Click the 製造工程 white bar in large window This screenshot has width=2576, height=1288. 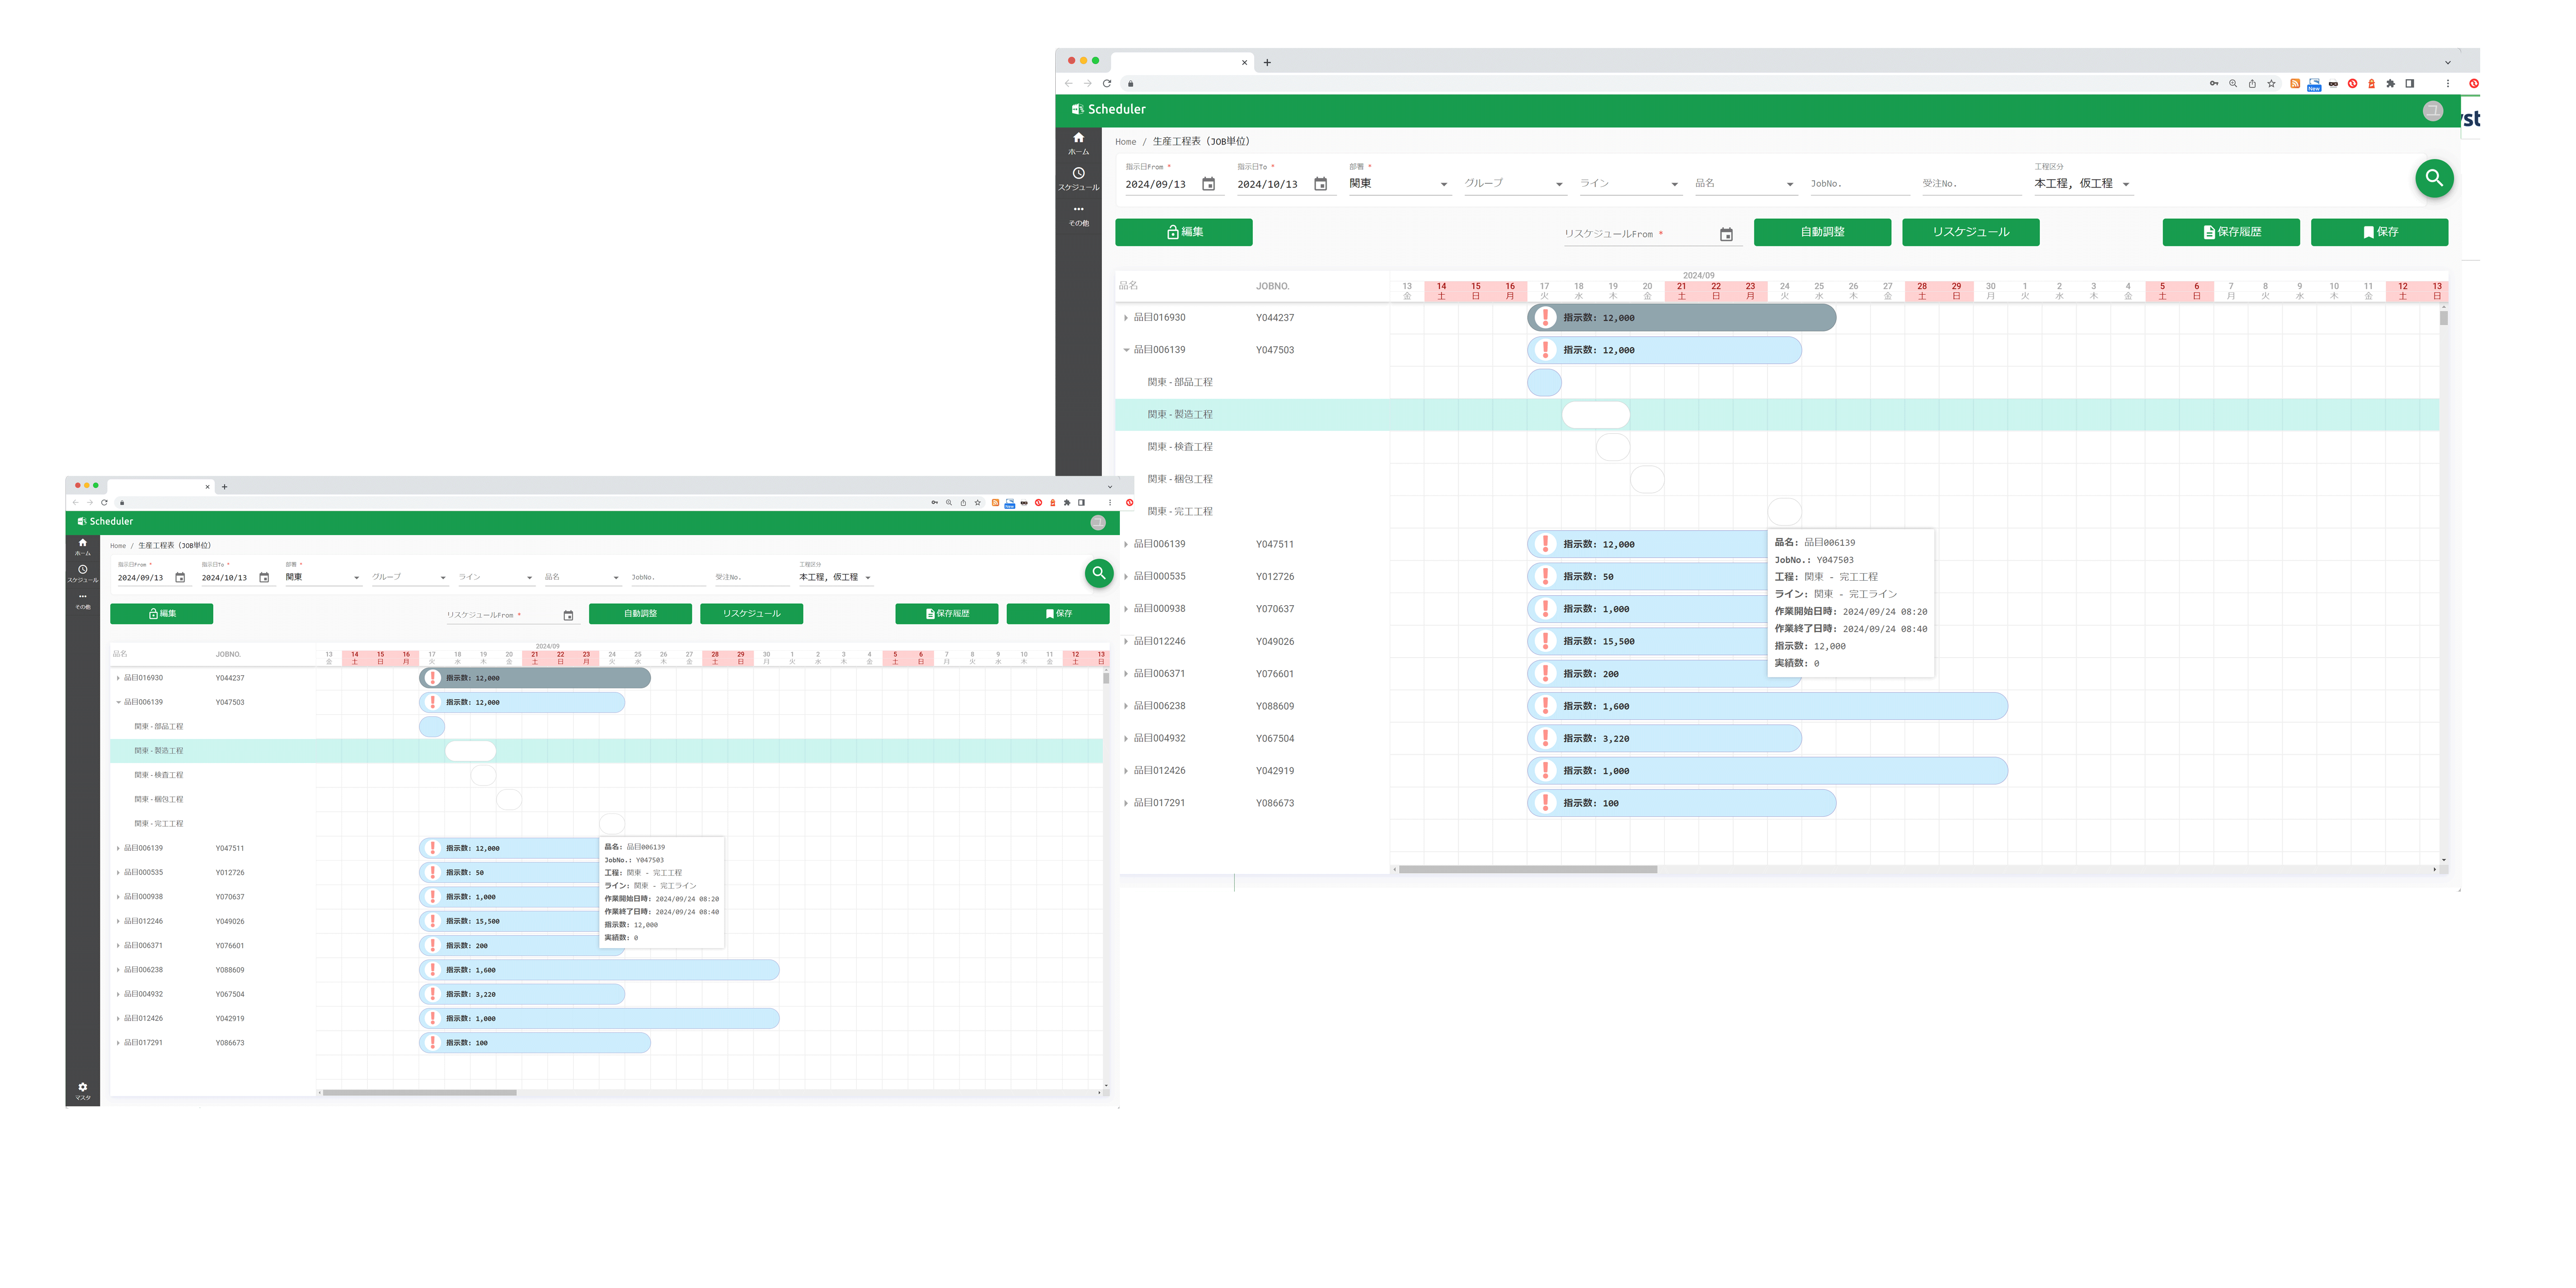pos(1596,415)
